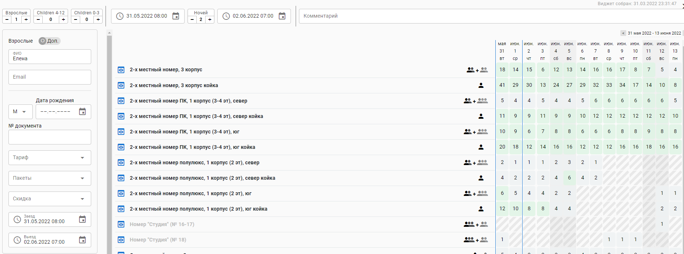Viewport: 684px width, 254px height.
Task: Open the Тариф dropdown
Action: tap(50, 158)
